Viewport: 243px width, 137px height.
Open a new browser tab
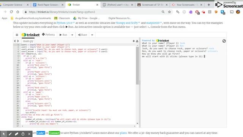(209, 5)
